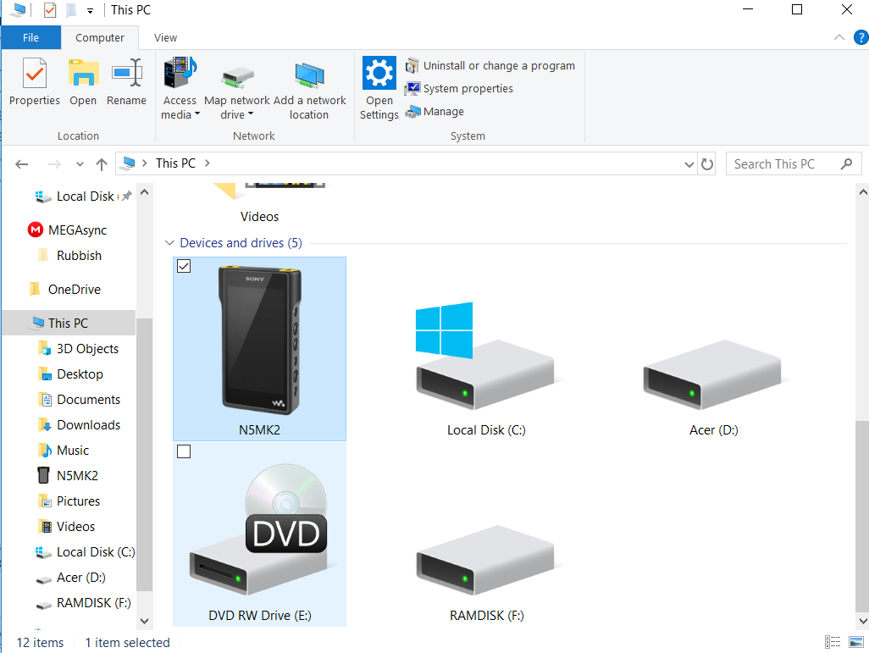Viewport: 869px width, 653px height.
Task: Open Properties in the ribbon
Action: point(35,82)
